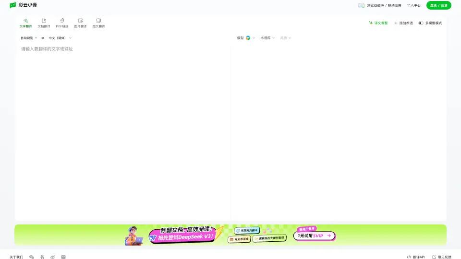The height and width of the screenshot is (259, 461).
Task: Click the WeChat icon in the footer
Action: pyautogui.click(x=32, y=257)
